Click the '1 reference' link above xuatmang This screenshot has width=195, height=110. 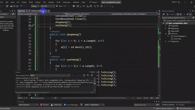pos(55,57)
